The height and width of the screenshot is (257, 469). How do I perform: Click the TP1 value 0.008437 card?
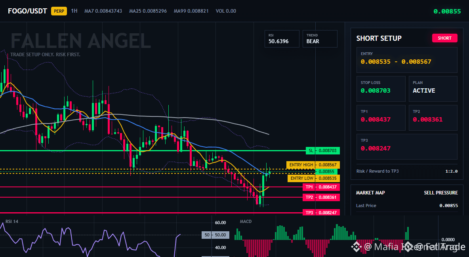coord(381,118)
